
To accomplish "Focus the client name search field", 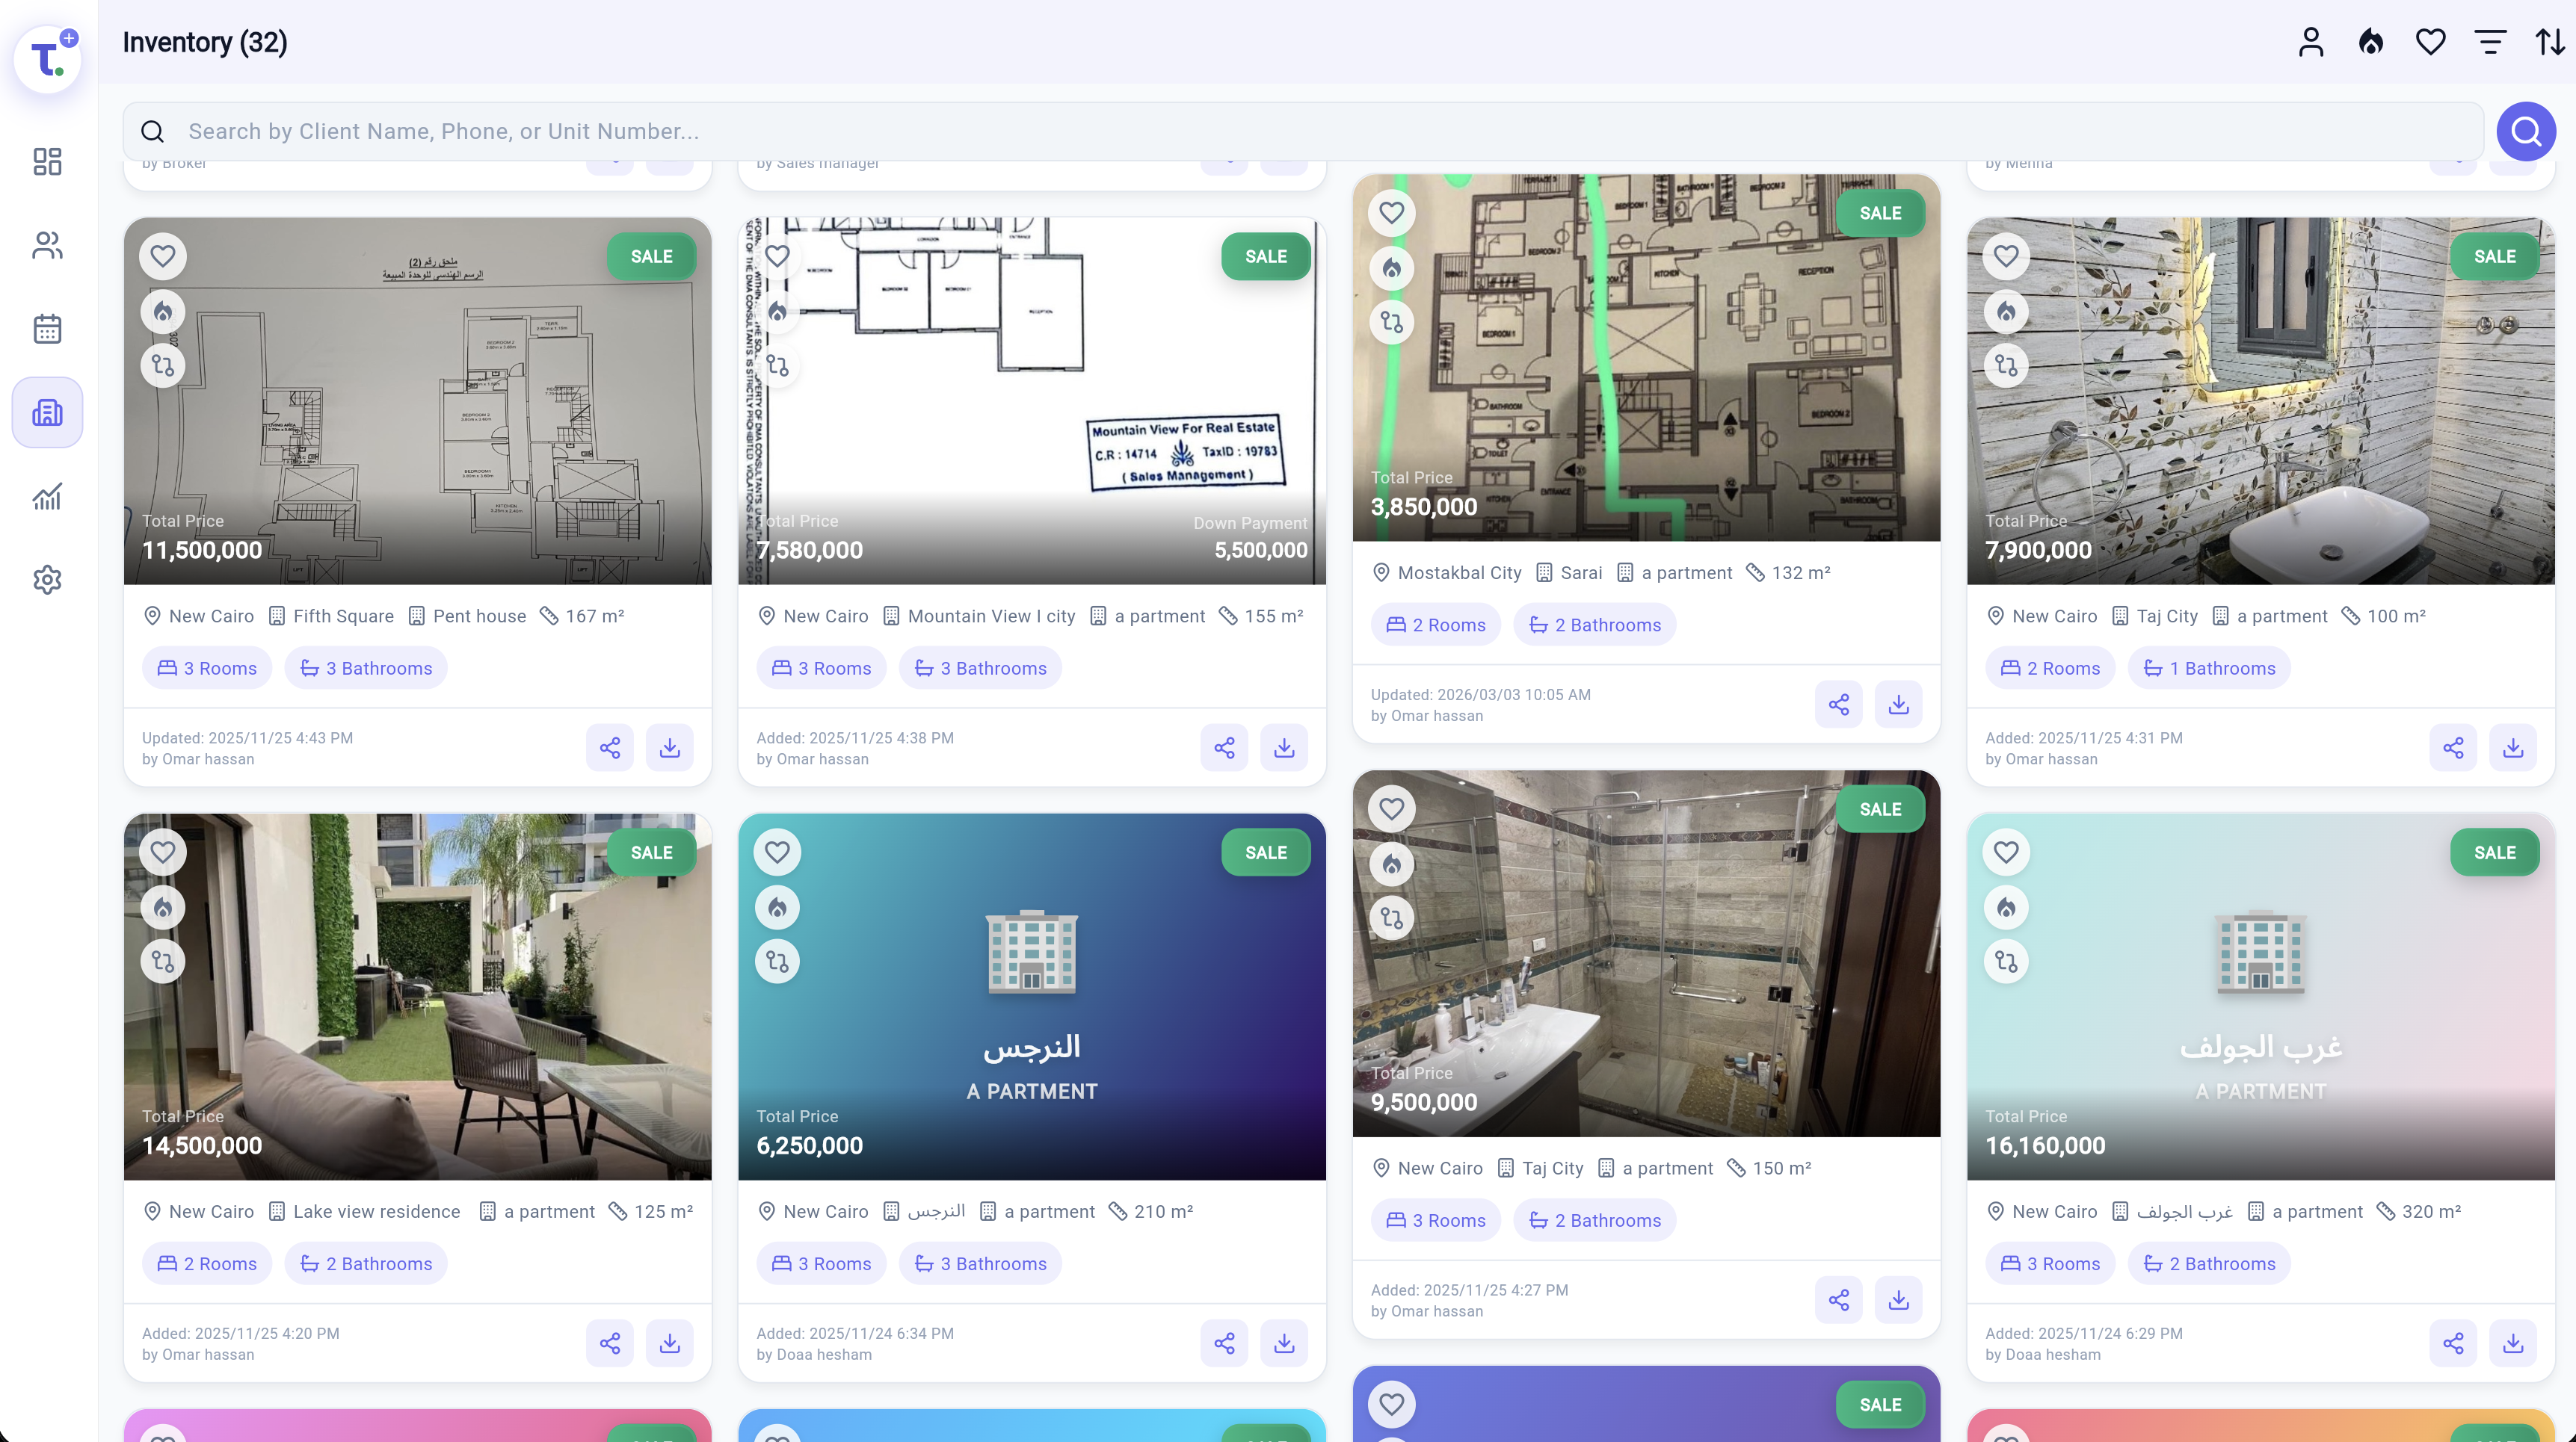I will click(1303, 131).
